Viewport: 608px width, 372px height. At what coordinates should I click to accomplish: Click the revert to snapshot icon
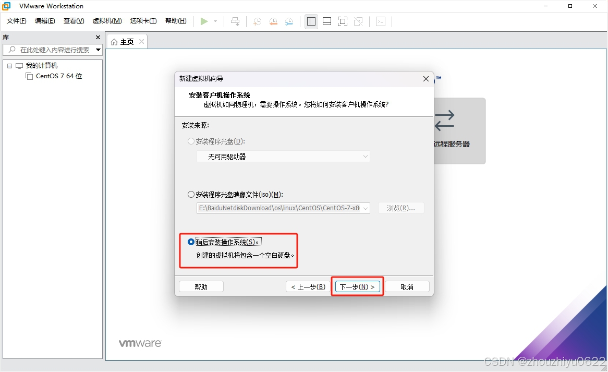(x=273, y=21)
